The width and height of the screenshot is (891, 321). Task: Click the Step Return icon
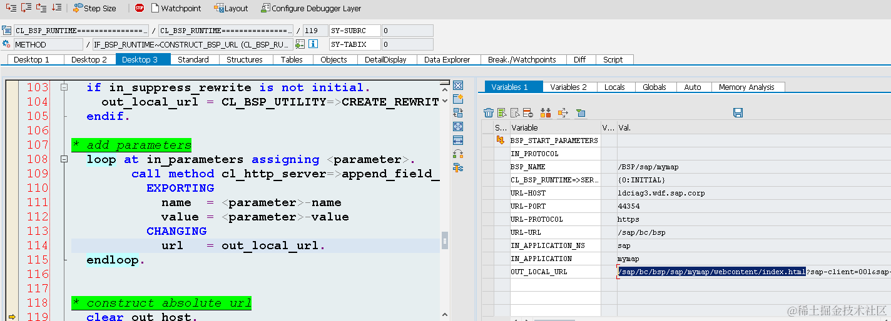click(41, 7)
